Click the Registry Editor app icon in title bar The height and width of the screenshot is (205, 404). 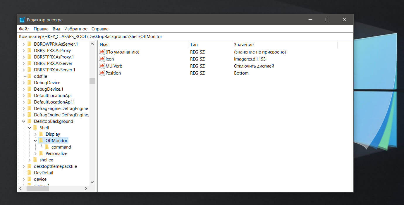22,20
